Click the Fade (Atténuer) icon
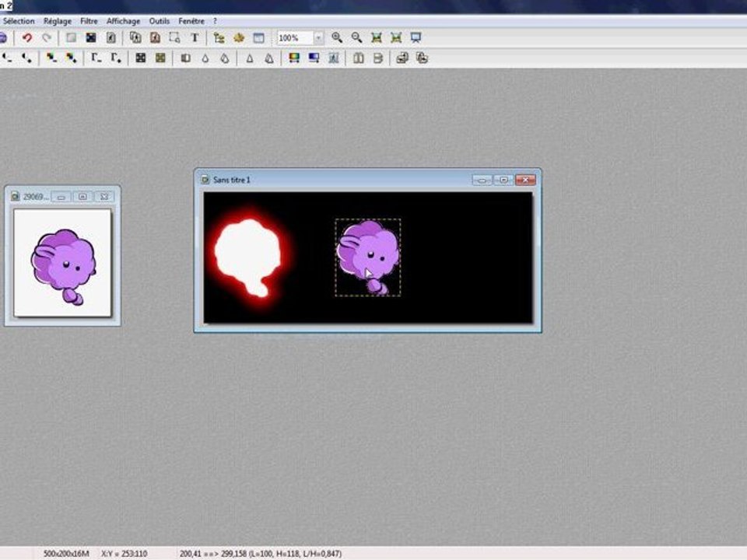 [71, 37]
